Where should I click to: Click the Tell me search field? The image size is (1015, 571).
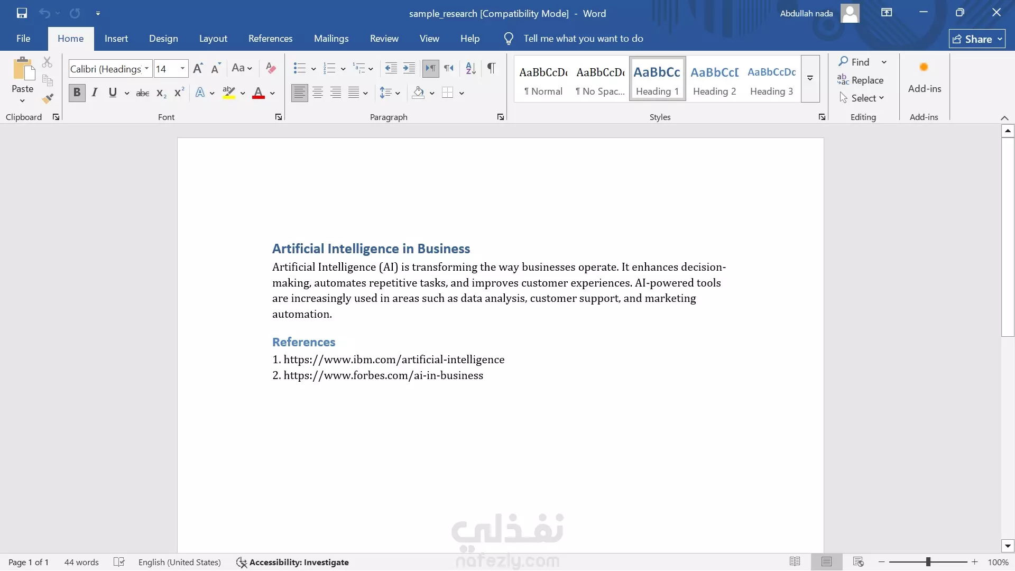tap(583, 39)
